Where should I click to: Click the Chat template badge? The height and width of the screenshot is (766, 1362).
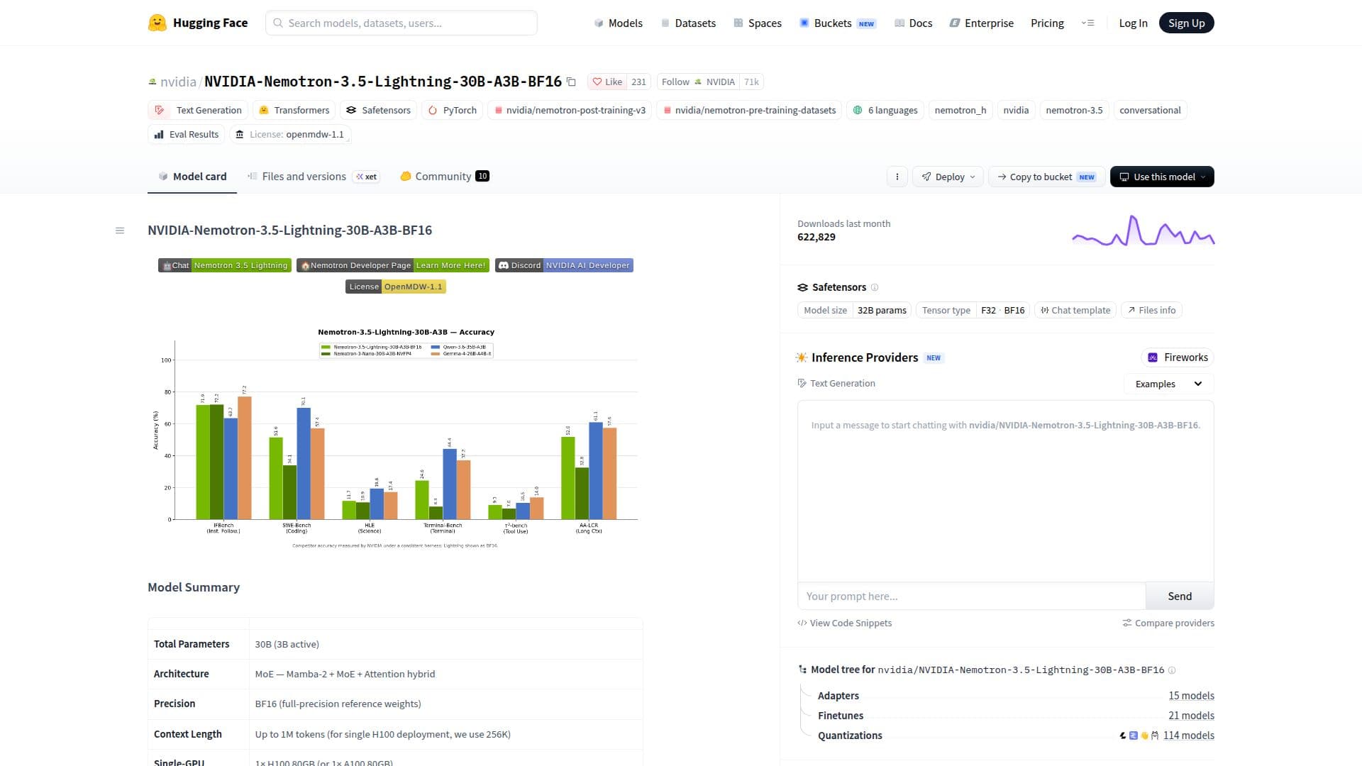click(x=1075, y=310)
